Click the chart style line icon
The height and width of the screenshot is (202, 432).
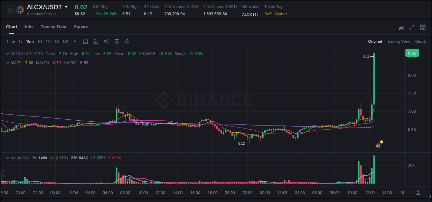[95, 41]
